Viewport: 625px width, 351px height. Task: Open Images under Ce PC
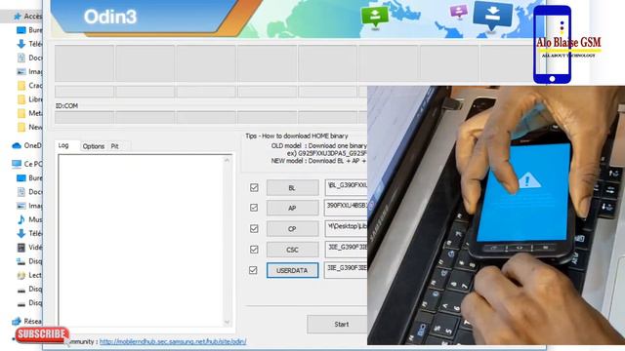coord(21,206)
